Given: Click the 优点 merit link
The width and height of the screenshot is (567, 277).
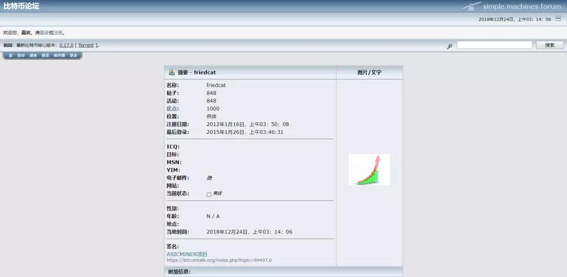Looking at the screenshot, I should [x=173, y=109].
